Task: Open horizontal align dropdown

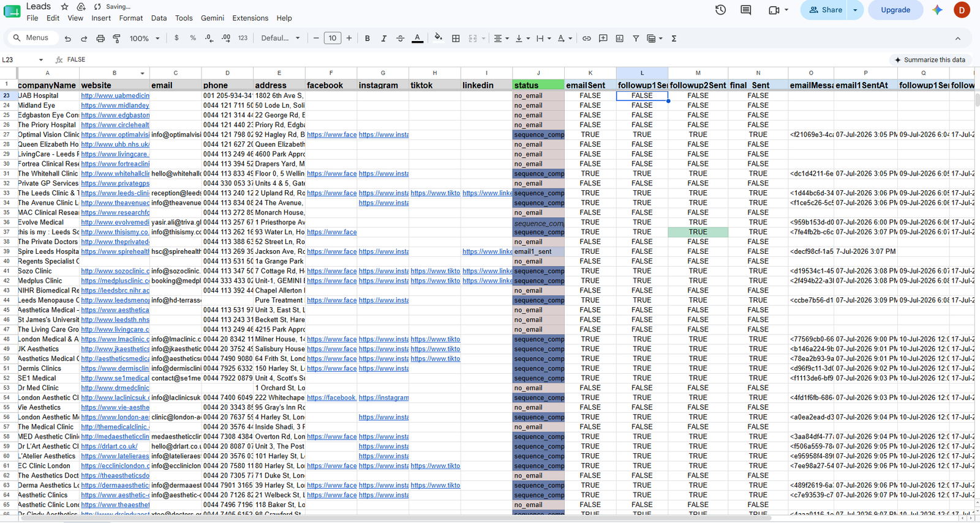Action: [x=502, y=39]
